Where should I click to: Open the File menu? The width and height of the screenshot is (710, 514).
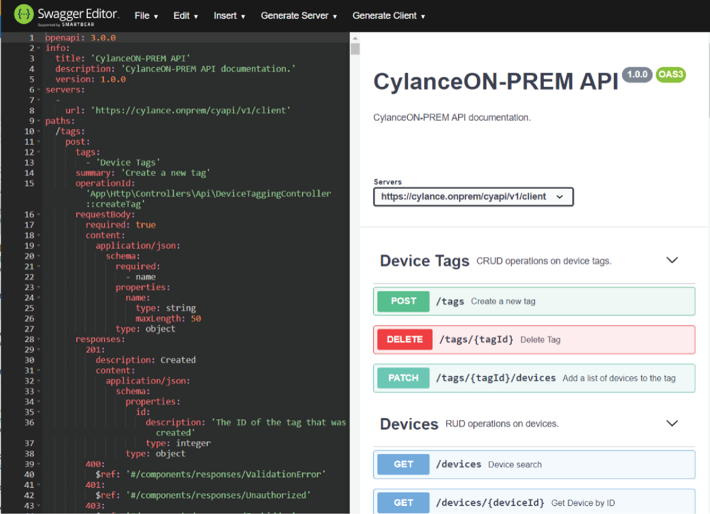[146, 16]
